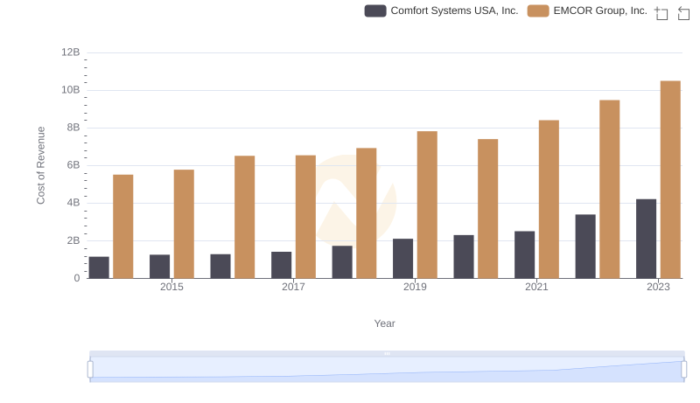Select the EMCOR 2019 bar
The height and width of the screenshot is (403, 700).
click(427, 205)
